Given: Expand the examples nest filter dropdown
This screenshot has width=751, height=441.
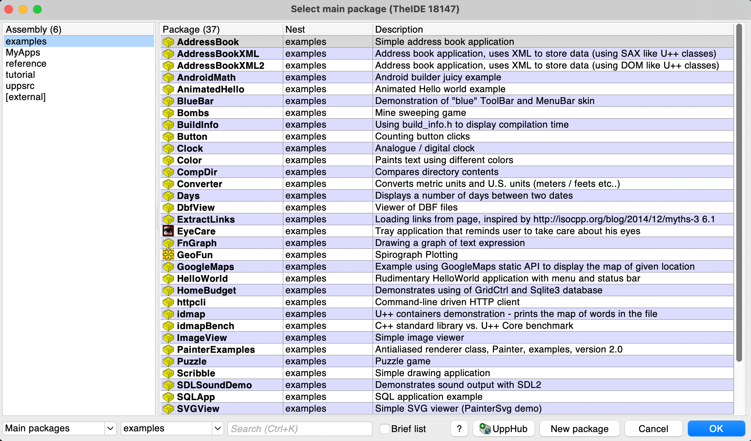Looking at the screenshot, I should pyautogui.click(x=217, y=428).
